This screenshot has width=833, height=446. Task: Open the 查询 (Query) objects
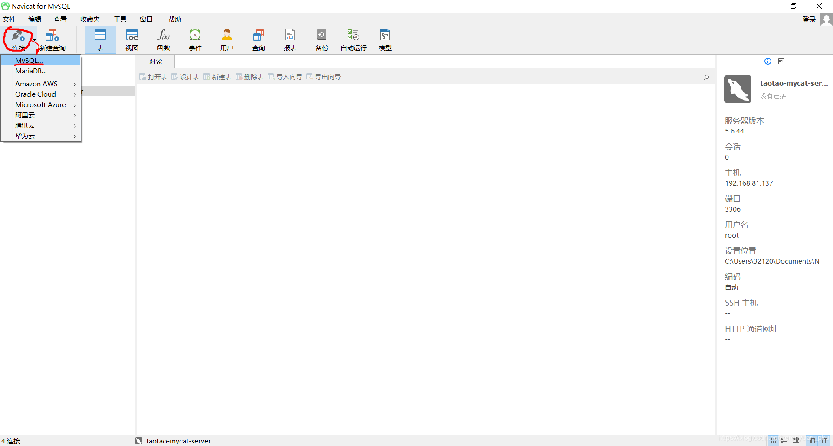pos(259,40)
